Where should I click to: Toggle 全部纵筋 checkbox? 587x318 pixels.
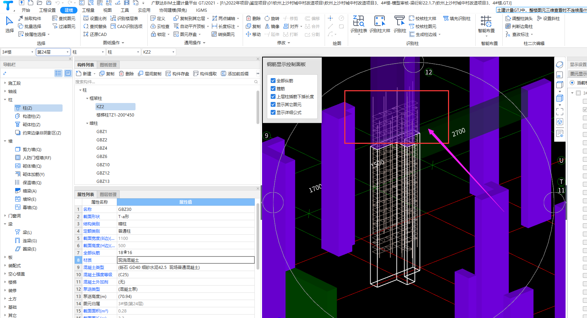[273, 81]
